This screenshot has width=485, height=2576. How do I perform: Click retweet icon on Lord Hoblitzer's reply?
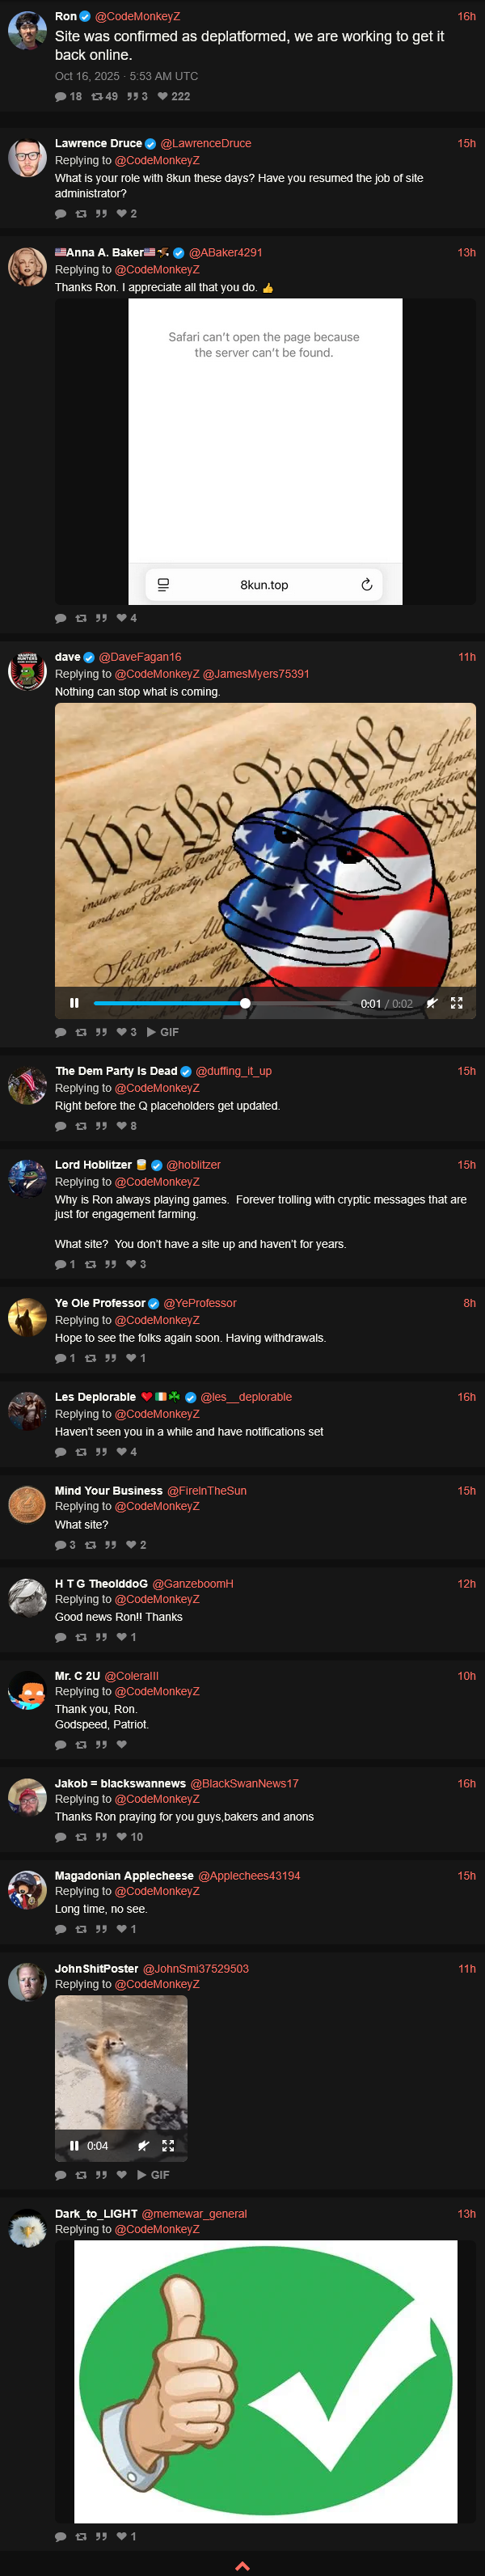tap(91, 1264)
